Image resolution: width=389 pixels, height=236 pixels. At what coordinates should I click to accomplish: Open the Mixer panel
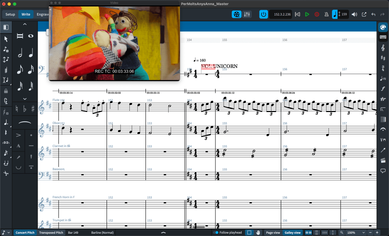pos(247,14)
